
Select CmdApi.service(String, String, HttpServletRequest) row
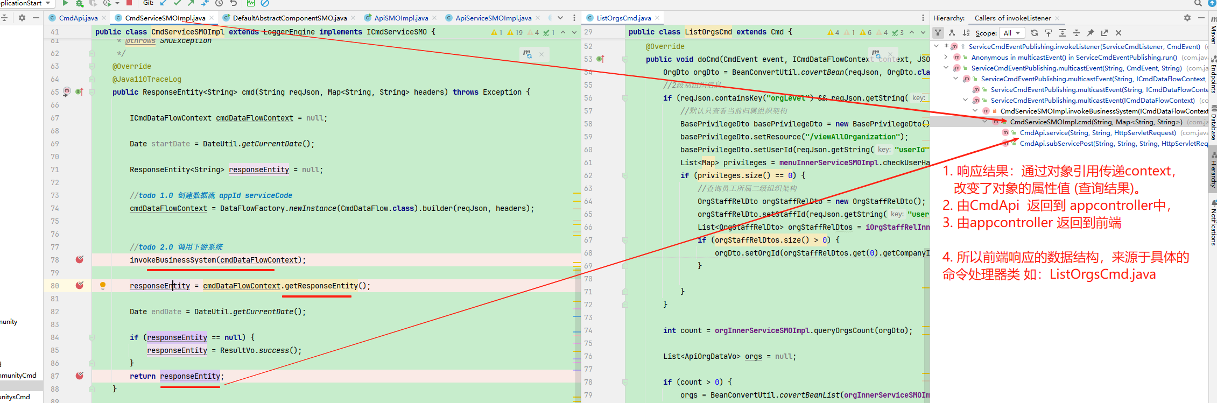1098,132
